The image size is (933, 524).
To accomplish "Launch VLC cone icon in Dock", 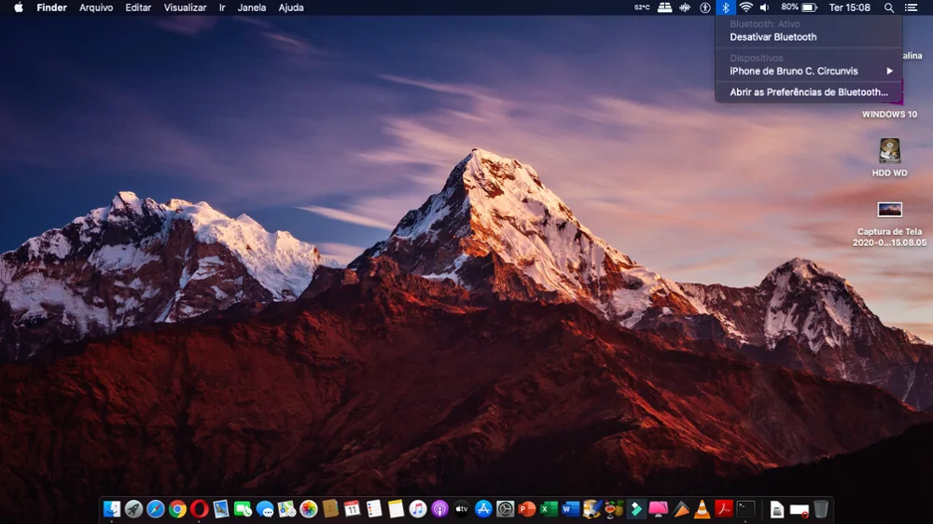I will point(703,509).
